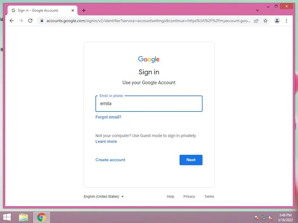Open the Learn more link about Guest mode

pyautogui.click(x=106, y=141)
